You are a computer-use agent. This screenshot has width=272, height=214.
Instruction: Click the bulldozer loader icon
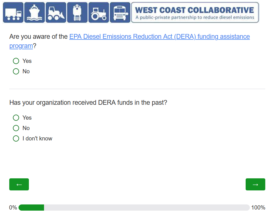coord(56,13)
